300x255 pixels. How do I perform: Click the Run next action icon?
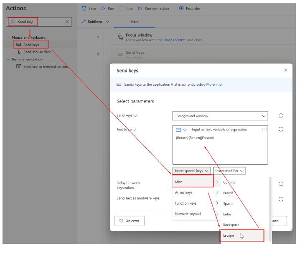pyautogui.click(x=141, y=8)
